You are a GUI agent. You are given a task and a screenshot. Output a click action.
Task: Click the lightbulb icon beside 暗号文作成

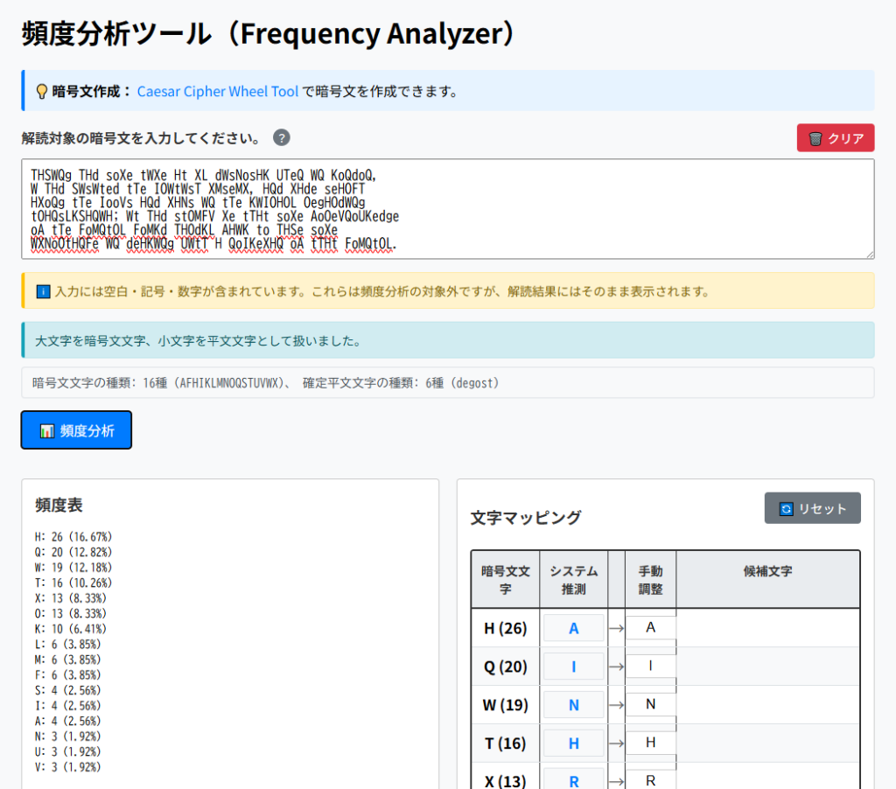coord(41,91)
